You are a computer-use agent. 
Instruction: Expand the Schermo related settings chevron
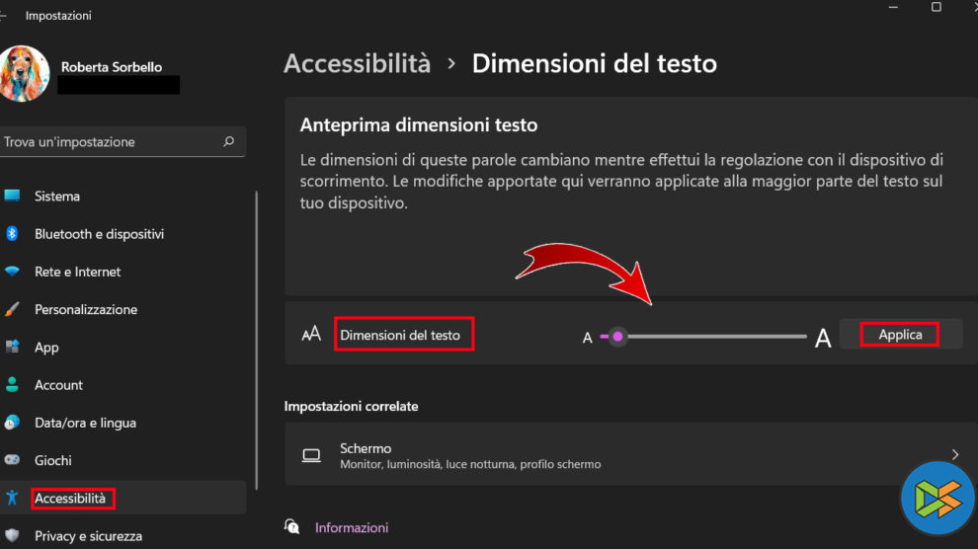(955, 454)
